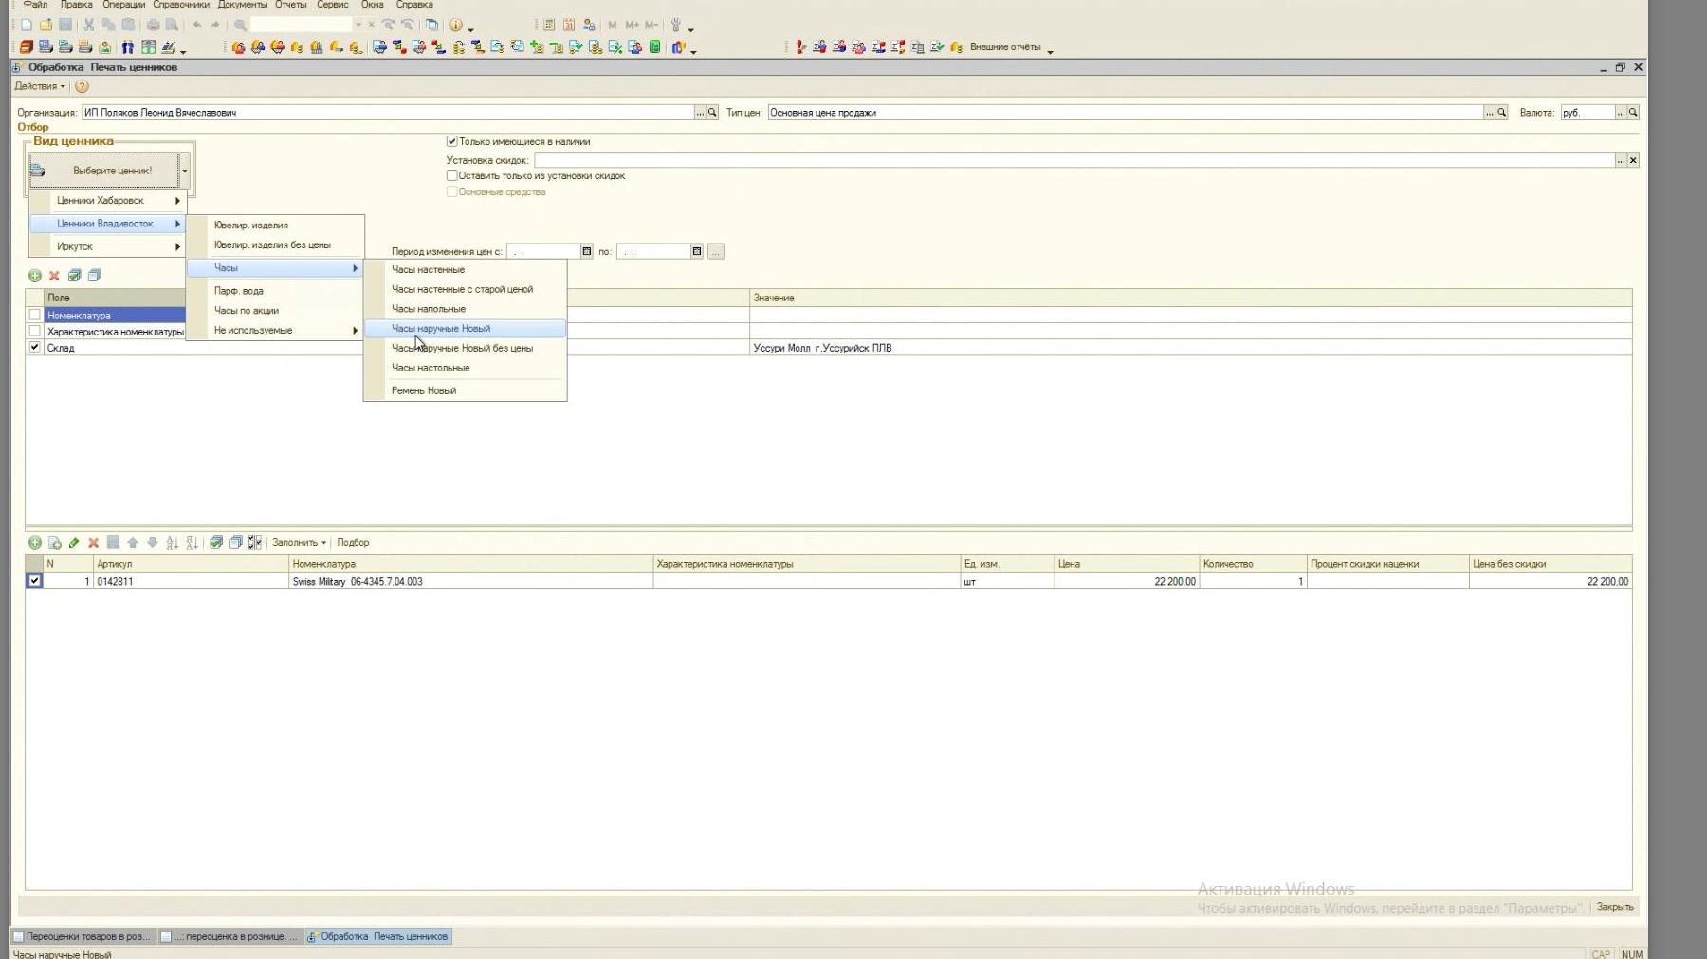Viewport: 1707px width, 959px height.
Task: Expand Ценники Хабаровск submenu
Action: 108,201
